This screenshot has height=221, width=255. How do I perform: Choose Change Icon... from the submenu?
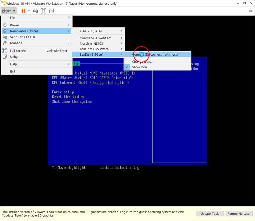click(x=142, y=62)
